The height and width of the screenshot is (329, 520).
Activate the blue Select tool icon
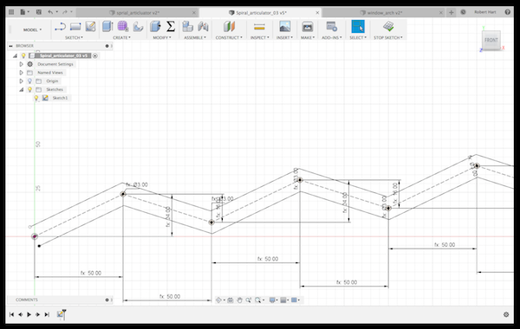tap(358, 27)
